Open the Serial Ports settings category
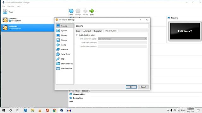Screen dimensions: 202x113 pyautogui.click(x=65, y=54)
